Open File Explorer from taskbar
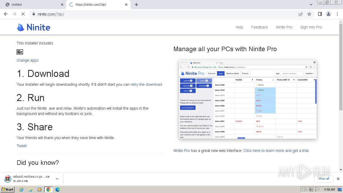The height and width of the screenshot is (193, 343). [30, 190]
